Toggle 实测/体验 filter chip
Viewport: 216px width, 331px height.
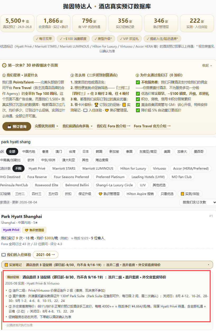[x=190, y=194]
